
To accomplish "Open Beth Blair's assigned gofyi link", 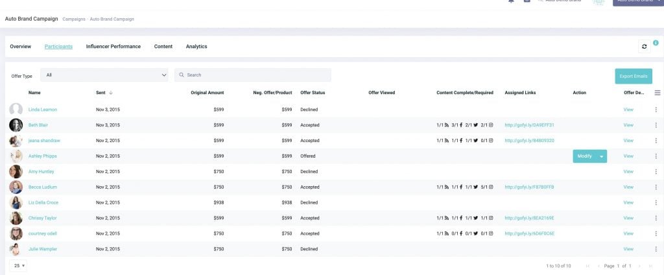I will [x=529, y=125].
